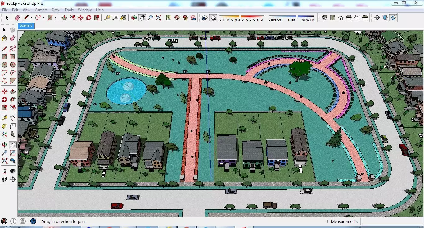Click the sign-in user status icon
The width and height of the screenshot is (424, 228).
coord(23,221)
